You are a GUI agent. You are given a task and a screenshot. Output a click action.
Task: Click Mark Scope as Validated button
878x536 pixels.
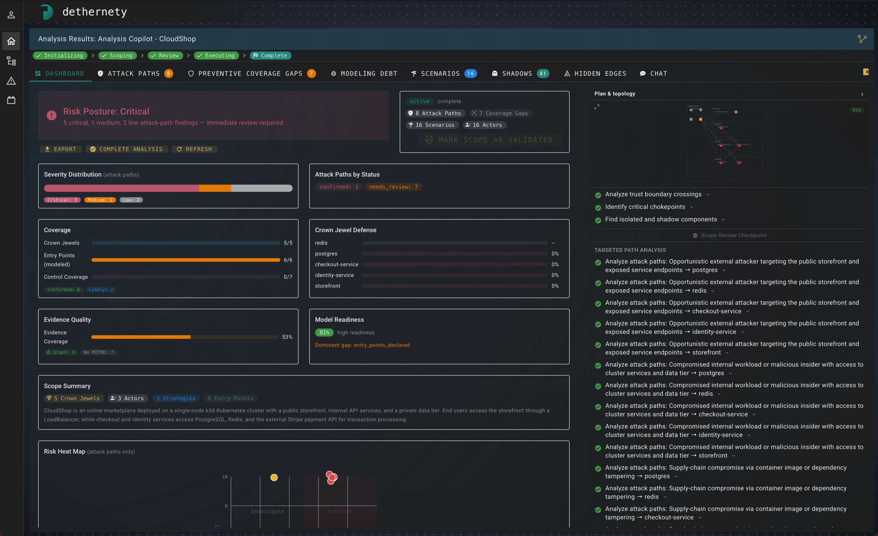pyautogui.click(x=489, y=140)
